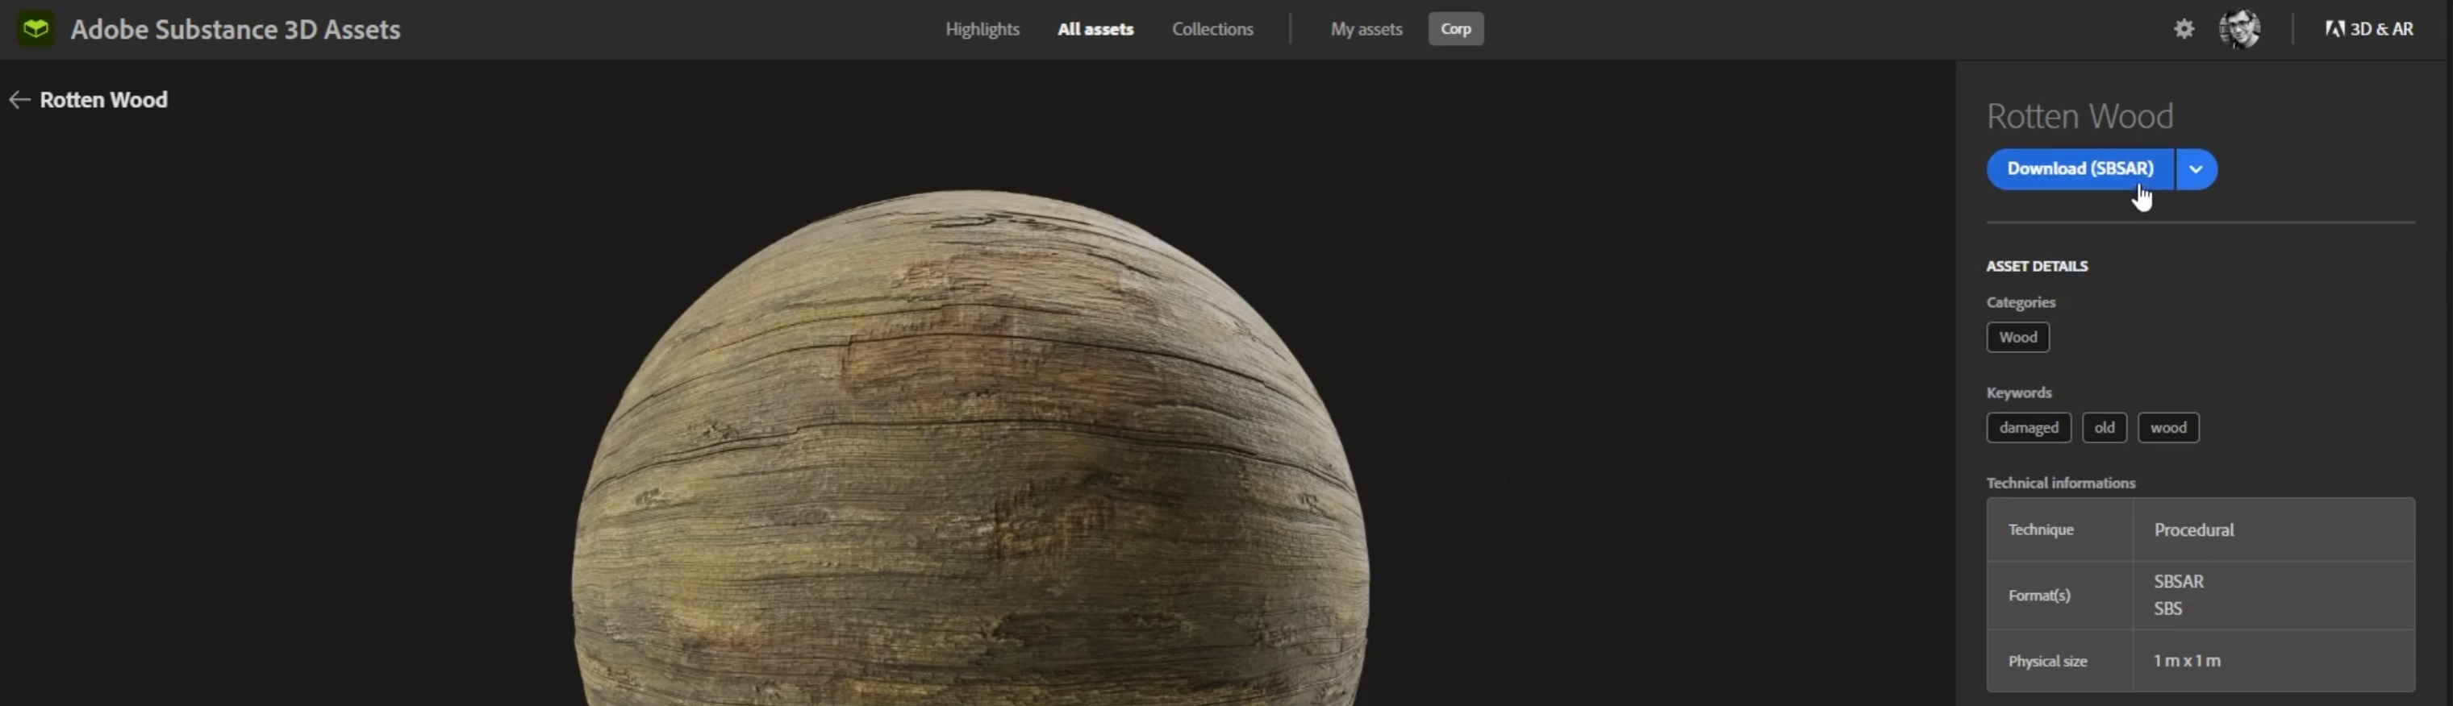The width and height of the screenshot is (2453, 706).
Task: Switch to the Highlights tab
Action: click(x=982, y=30)
